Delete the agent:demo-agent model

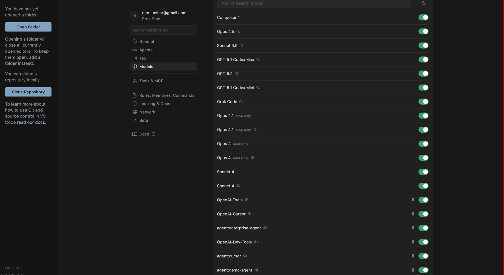(413, 270)
